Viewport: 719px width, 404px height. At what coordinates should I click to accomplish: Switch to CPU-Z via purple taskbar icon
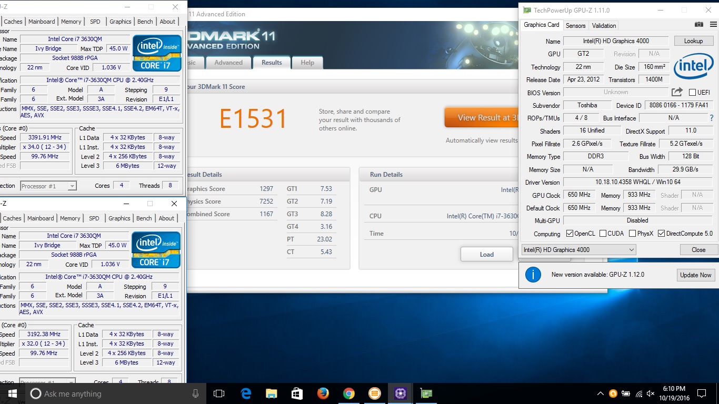point(400,393)
